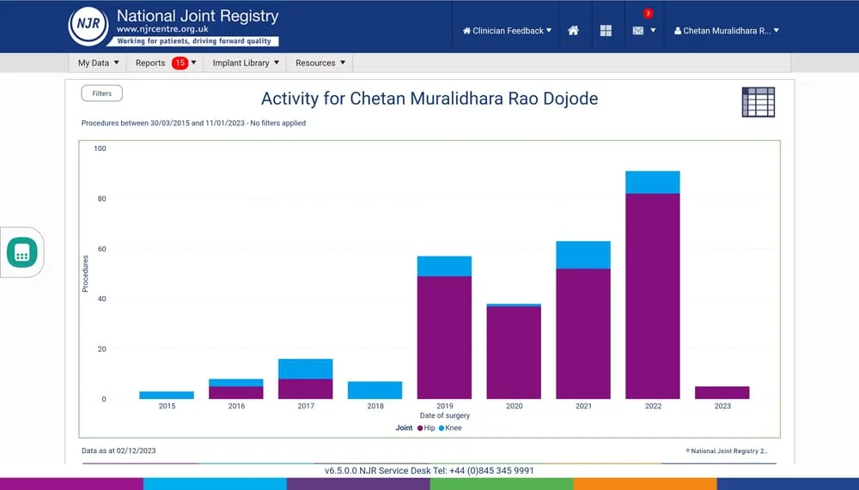Click procedures date range subtitle

click(193, 124)
